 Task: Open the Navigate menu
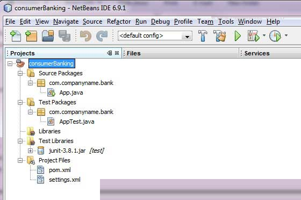(x=66, y=22)
